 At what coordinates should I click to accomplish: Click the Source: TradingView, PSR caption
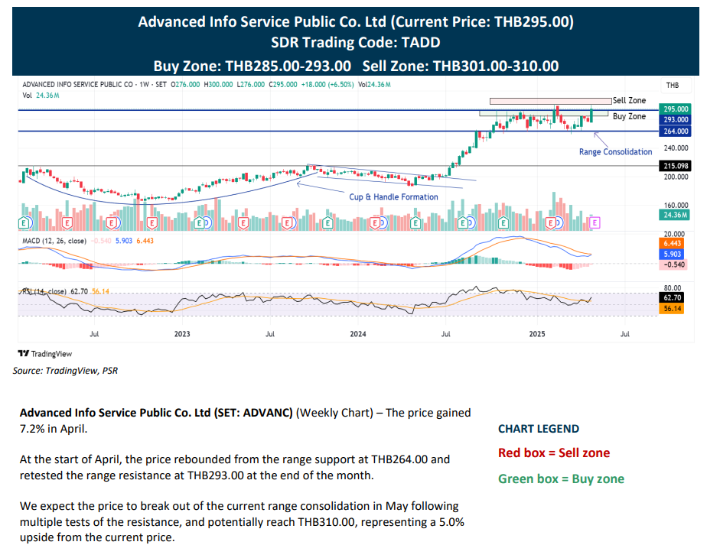coord(65,371)
